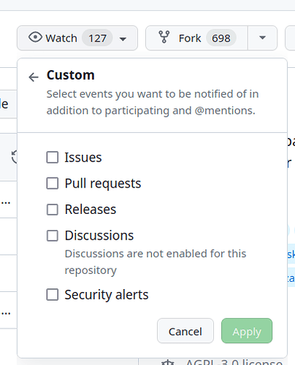Image resolution: width=295 pixels, height=365 pixels.
Task: Open the AGPL-3.0 license link
Action: [234, 363]
